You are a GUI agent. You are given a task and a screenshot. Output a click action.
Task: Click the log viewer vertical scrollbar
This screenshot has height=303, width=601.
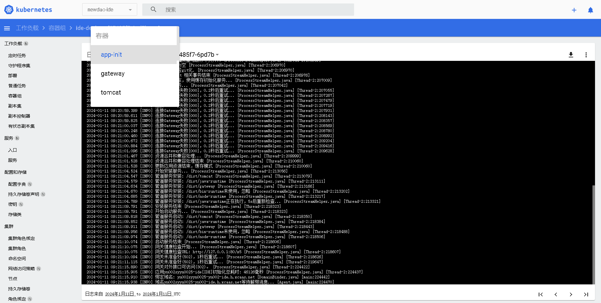(593, 235)
